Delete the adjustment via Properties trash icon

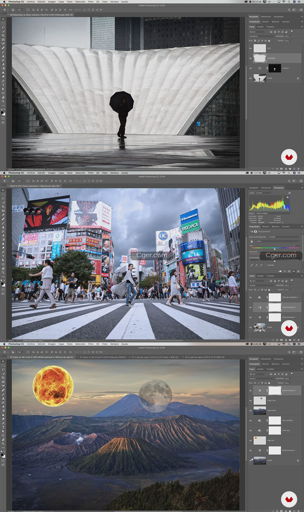(x=298, y=271)
